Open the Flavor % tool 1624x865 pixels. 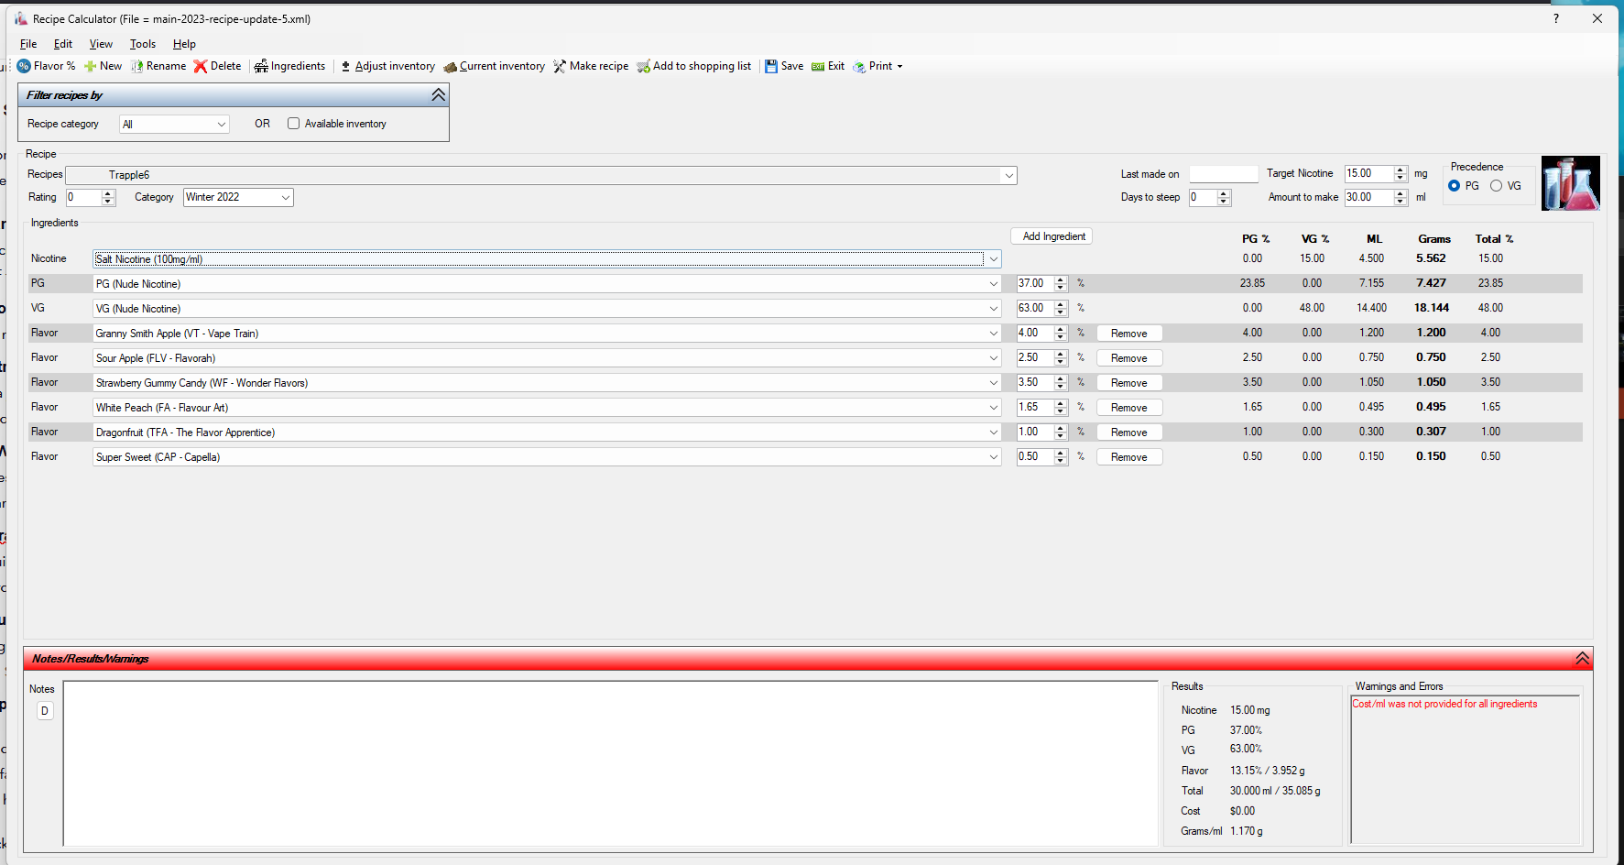pyautogui.click(x=46, y=66)
